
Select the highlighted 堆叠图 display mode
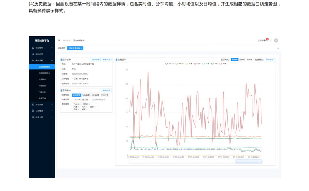pyautogui.click(x=234, y=60)
